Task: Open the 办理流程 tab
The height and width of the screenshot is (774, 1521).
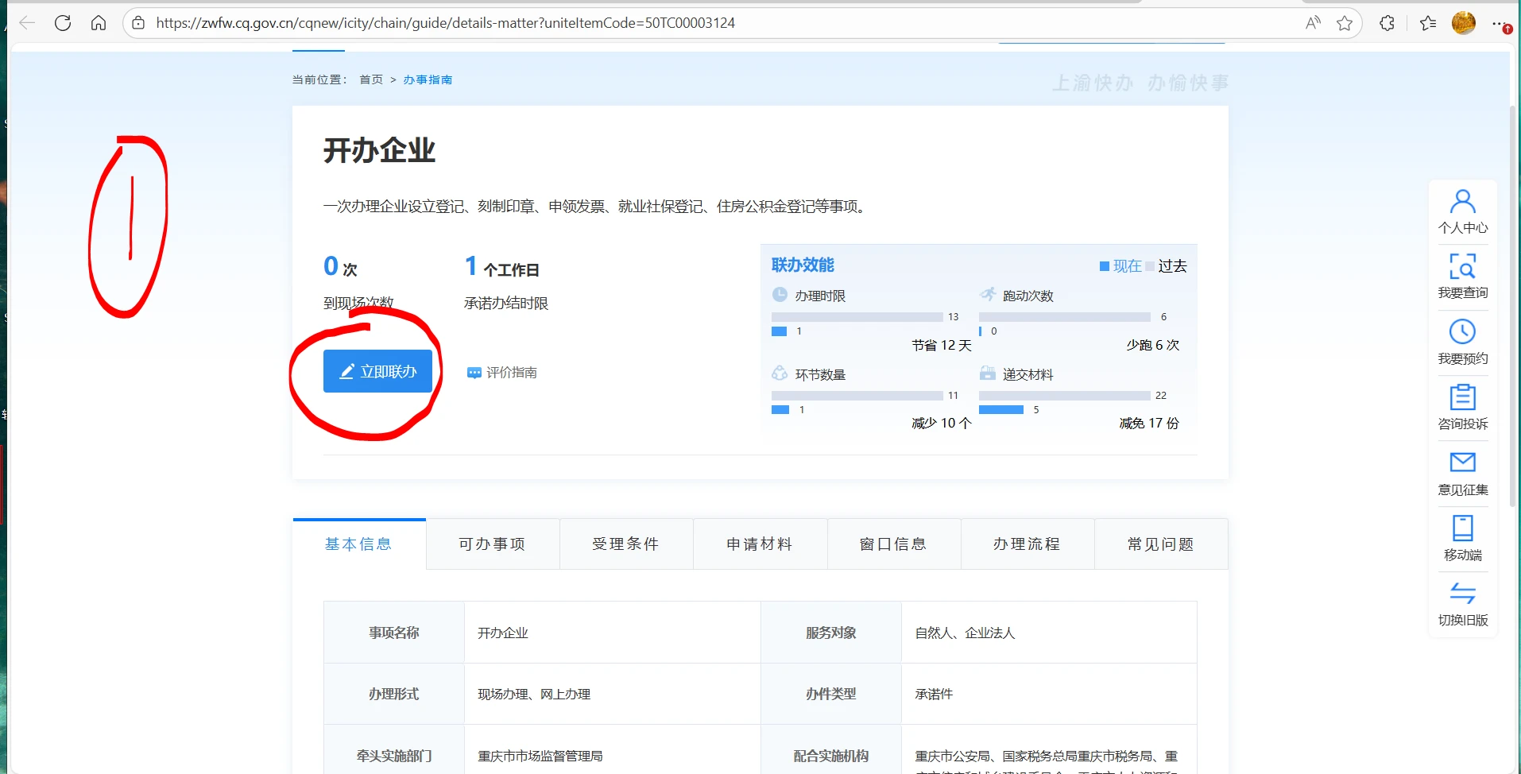Action: (1027, 544)
